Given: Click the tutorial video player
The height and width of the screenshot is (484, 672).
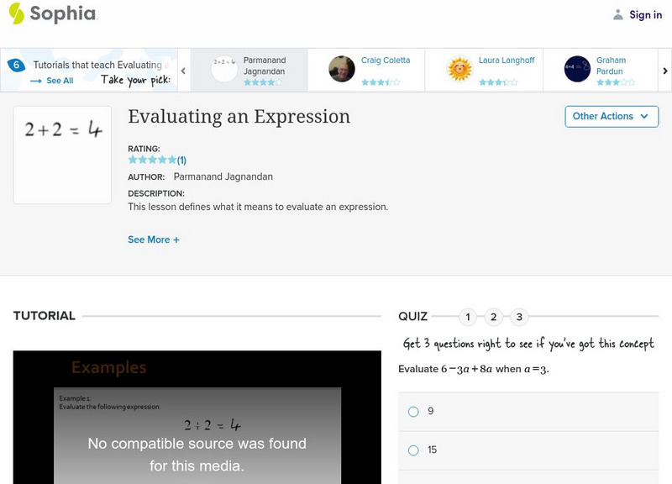Looking at the screenshot, I should (x=197, y=417).
